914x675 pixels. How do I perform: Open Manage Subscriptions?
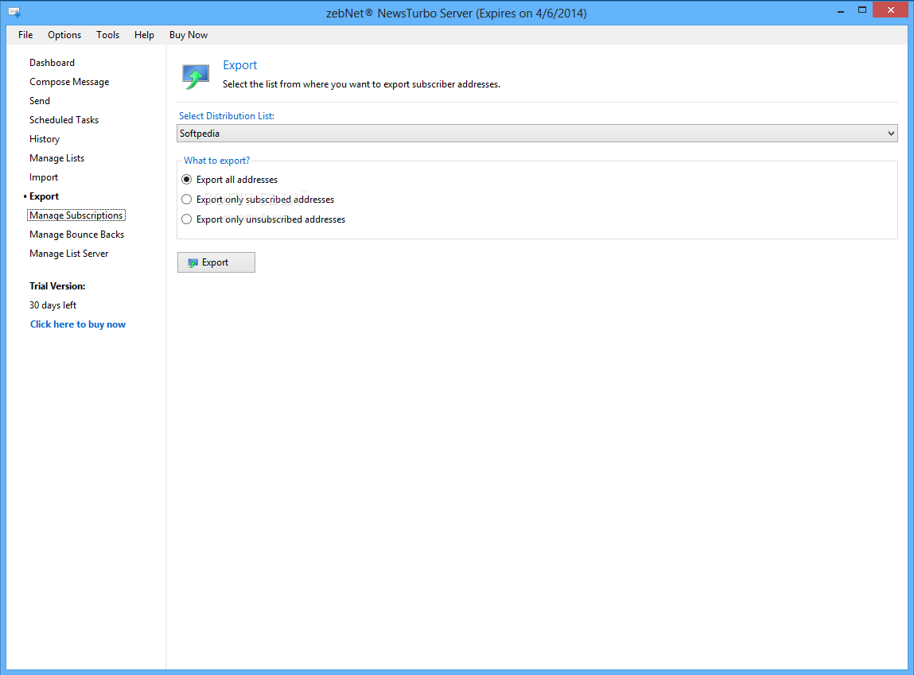pos(76,215)
